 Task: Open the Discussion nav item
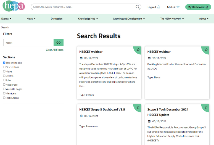pyautogui.click(x=57, y=19)
